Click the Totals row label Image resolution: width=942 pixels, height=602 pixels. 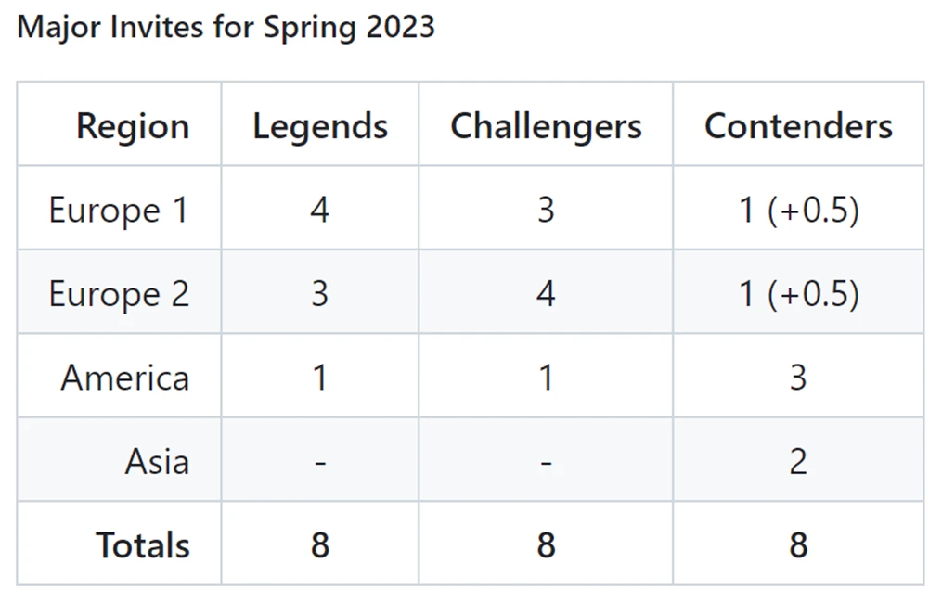point(142,545)
